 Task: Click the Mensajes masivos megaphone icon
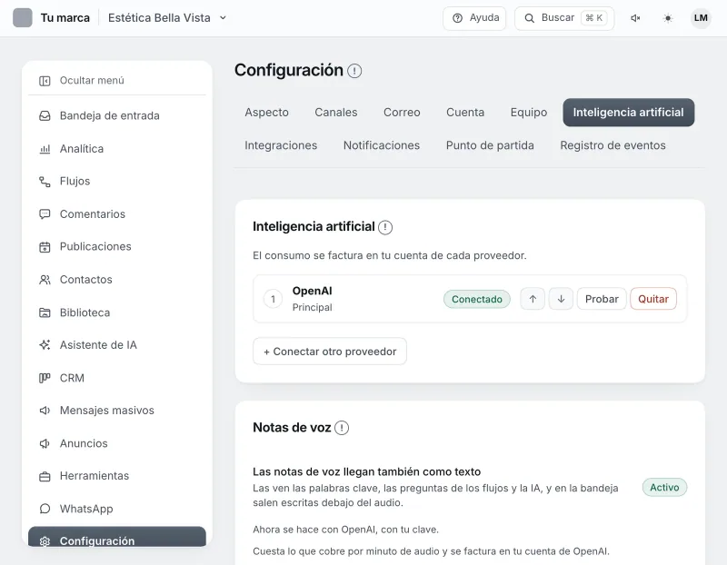click(x=45, y=411)
